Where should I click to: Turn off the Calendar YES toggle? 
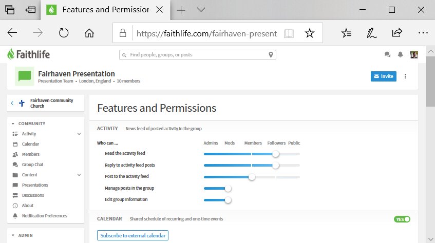pos(402,219)
